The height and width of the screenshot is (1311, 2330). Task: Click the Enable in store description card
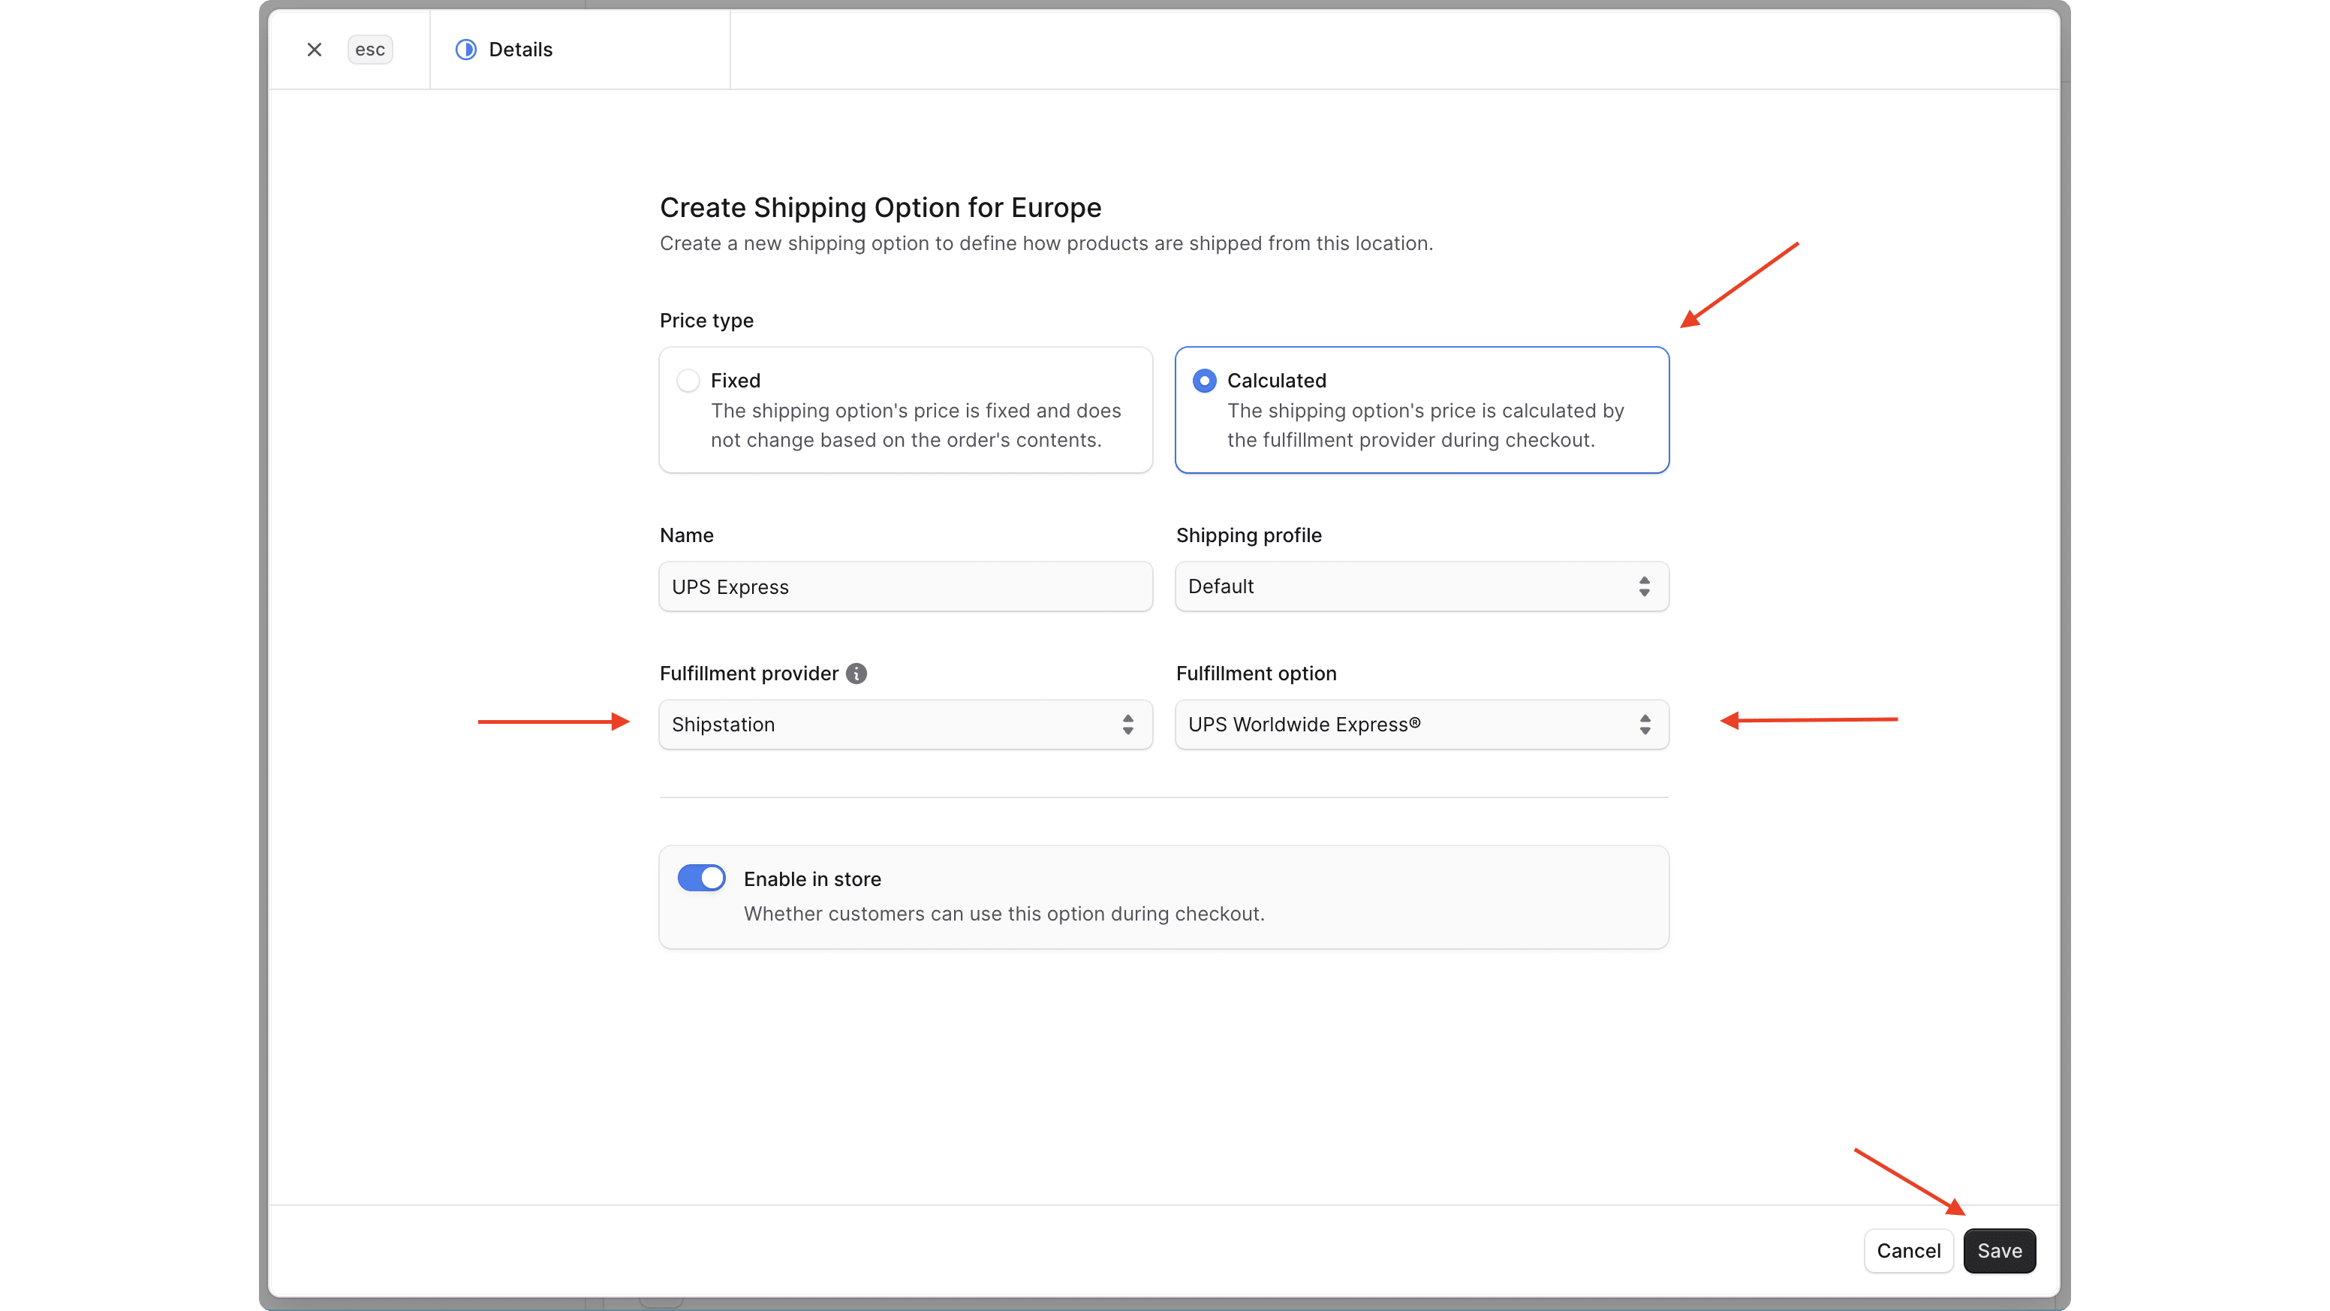pyautogui.click(x=1163, y=897)
